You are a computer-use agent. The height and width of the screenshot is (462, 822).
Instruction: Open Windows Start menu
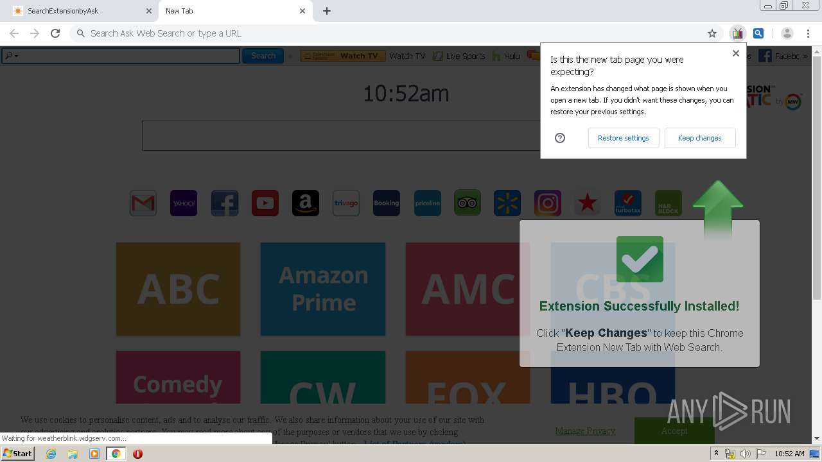click(18, 454)
